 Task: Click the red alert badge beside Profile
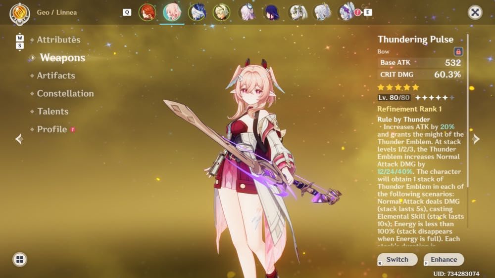(73, 129)
